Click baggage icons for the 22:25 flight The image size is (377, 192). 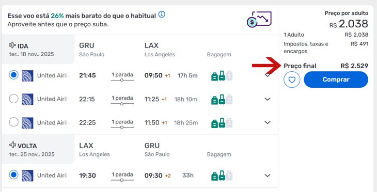point(222,123)
